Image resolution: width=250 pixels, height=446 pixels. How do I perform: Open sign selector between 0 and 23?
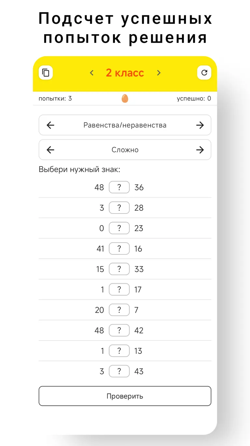click(119, 228)
